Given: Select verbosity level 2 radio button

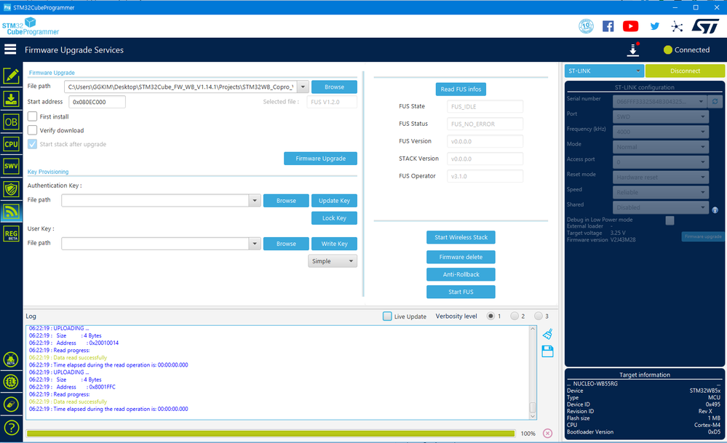Looking at the screenshot, I should (515, 316).
